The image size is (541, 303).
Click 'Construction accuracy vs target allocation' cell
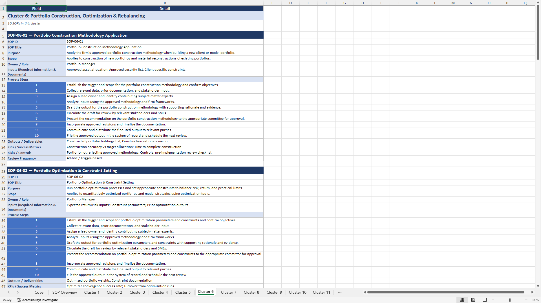[x=165, y=147]
